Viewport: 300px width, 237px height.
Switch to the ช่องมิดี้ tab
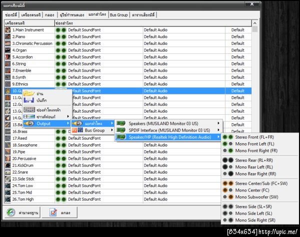click(x=11, y=15)
